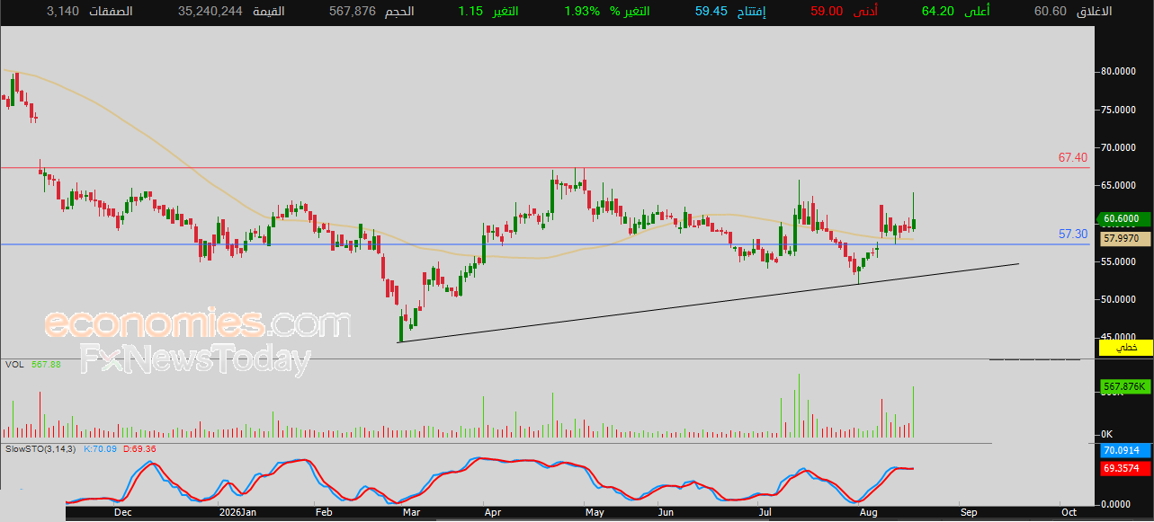Select the blue 57.30 support level label
Screen dimensions: 1154x522
1073,234
